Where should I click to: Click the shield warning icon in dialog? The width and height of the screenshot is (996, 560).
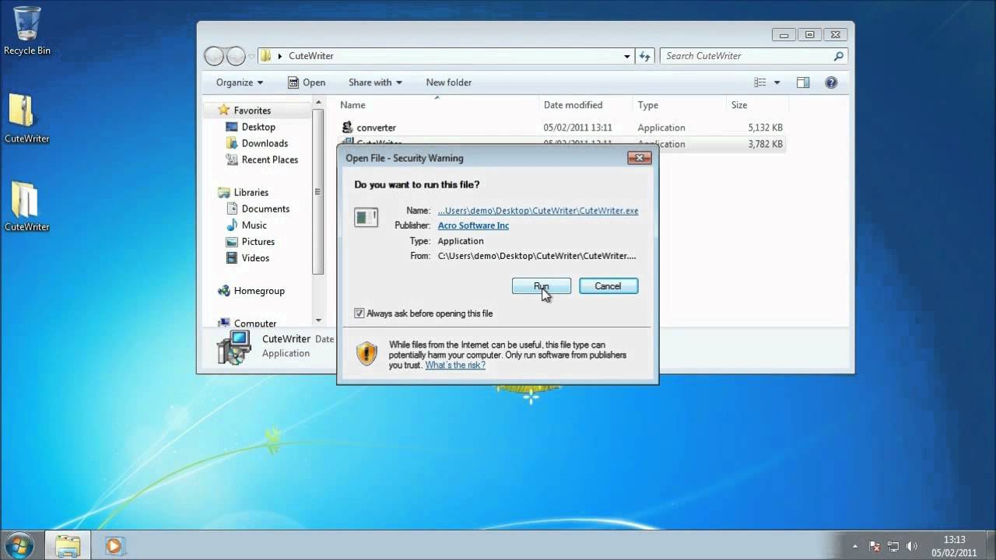point(366,354)
